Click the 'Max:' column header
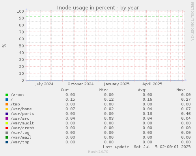Viewport: 196px width, 156px height. [181, 90]
